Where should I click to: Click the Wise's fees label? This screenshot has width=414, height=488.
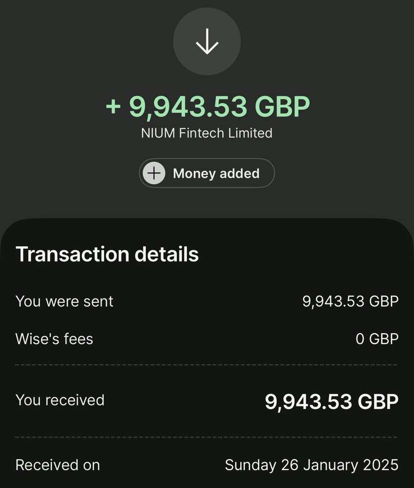(54, 339)
